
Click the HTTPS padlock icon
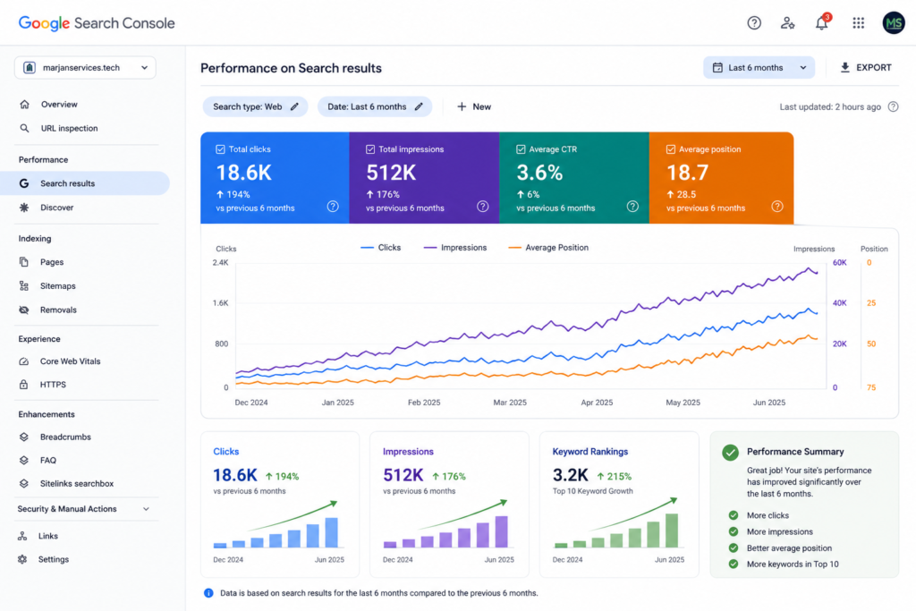point(24,385)
